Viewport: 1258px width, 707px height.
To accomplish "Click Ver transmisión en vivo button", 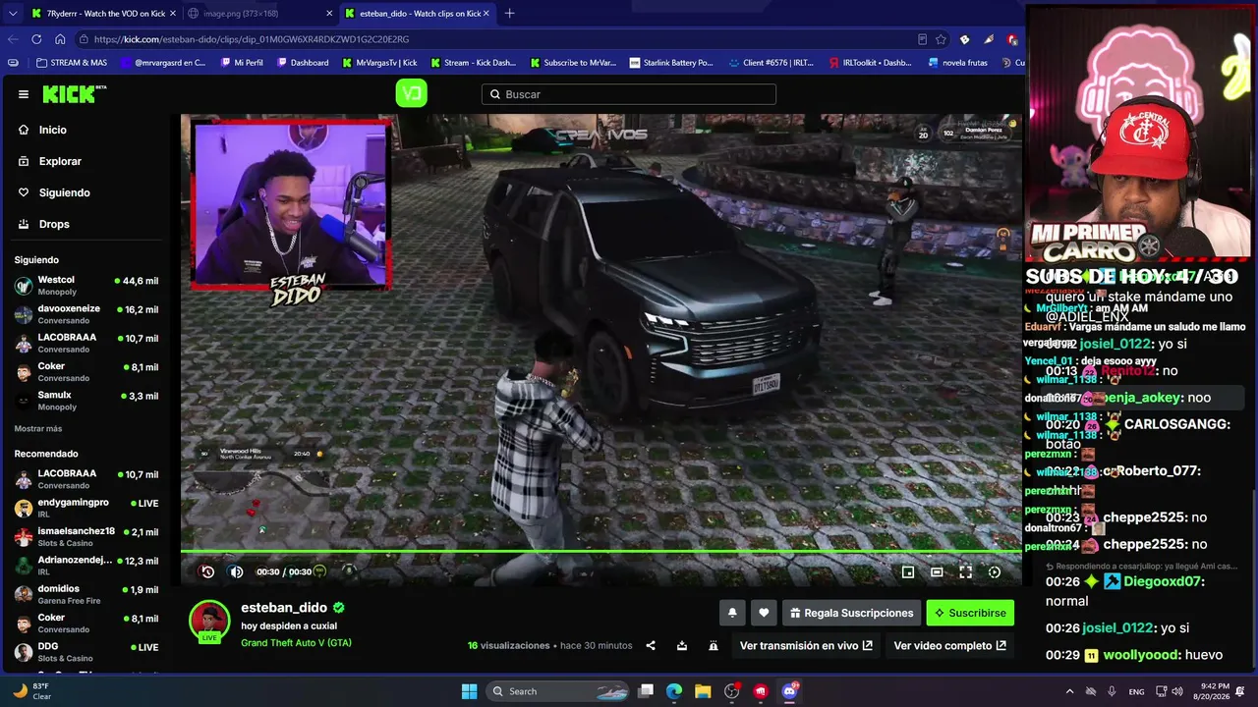I will [806, 645].
